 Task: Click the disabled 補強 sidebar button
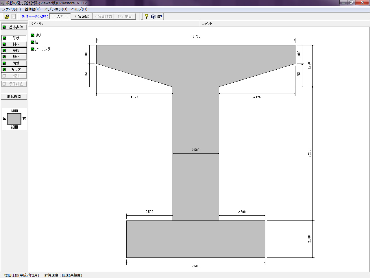coord(14,76)
